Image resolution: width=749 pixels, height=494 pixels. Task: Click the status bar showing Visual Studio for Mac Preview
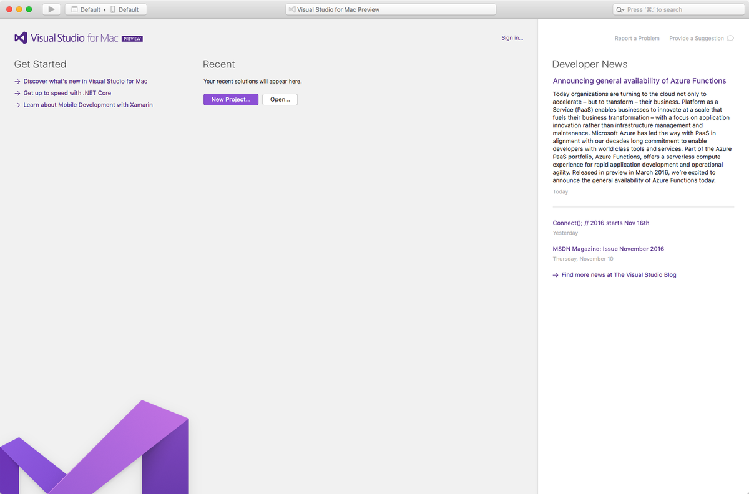point(391,9)
